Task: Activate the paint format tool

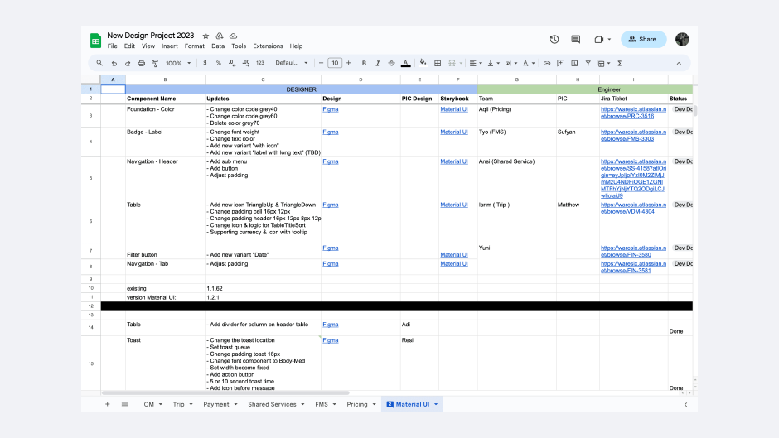Action: tap(155, 63)
